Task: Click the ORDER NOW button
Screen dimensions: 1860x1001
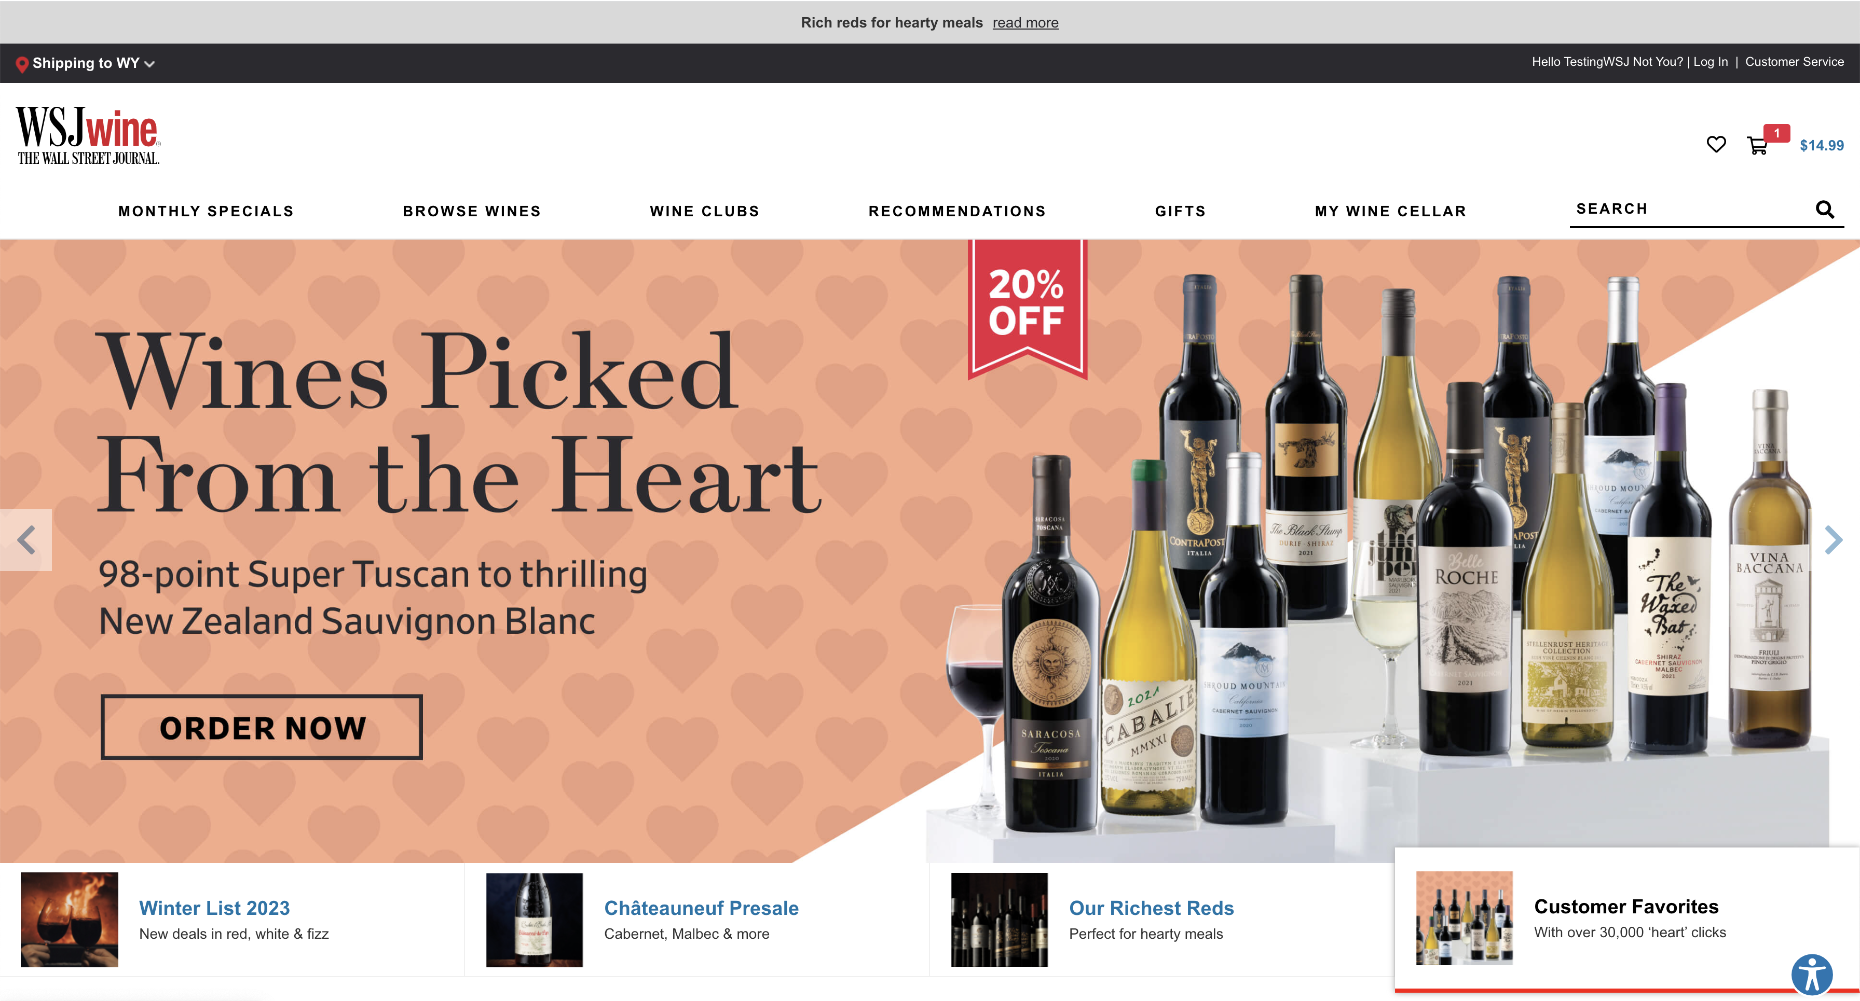Action: [262, 728]
